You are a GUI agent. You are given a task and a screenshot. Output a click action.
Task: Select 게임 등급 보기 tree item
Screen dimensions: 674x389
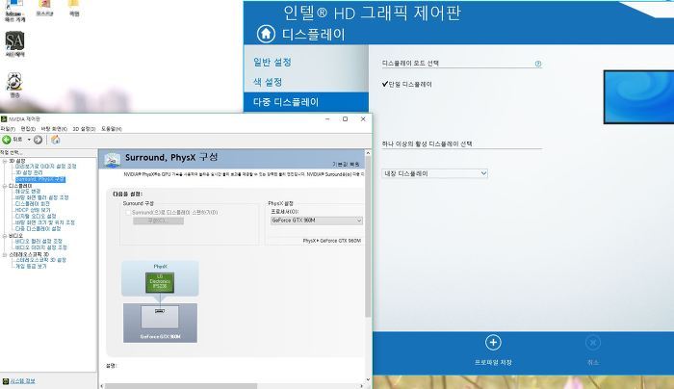point(31,267)
